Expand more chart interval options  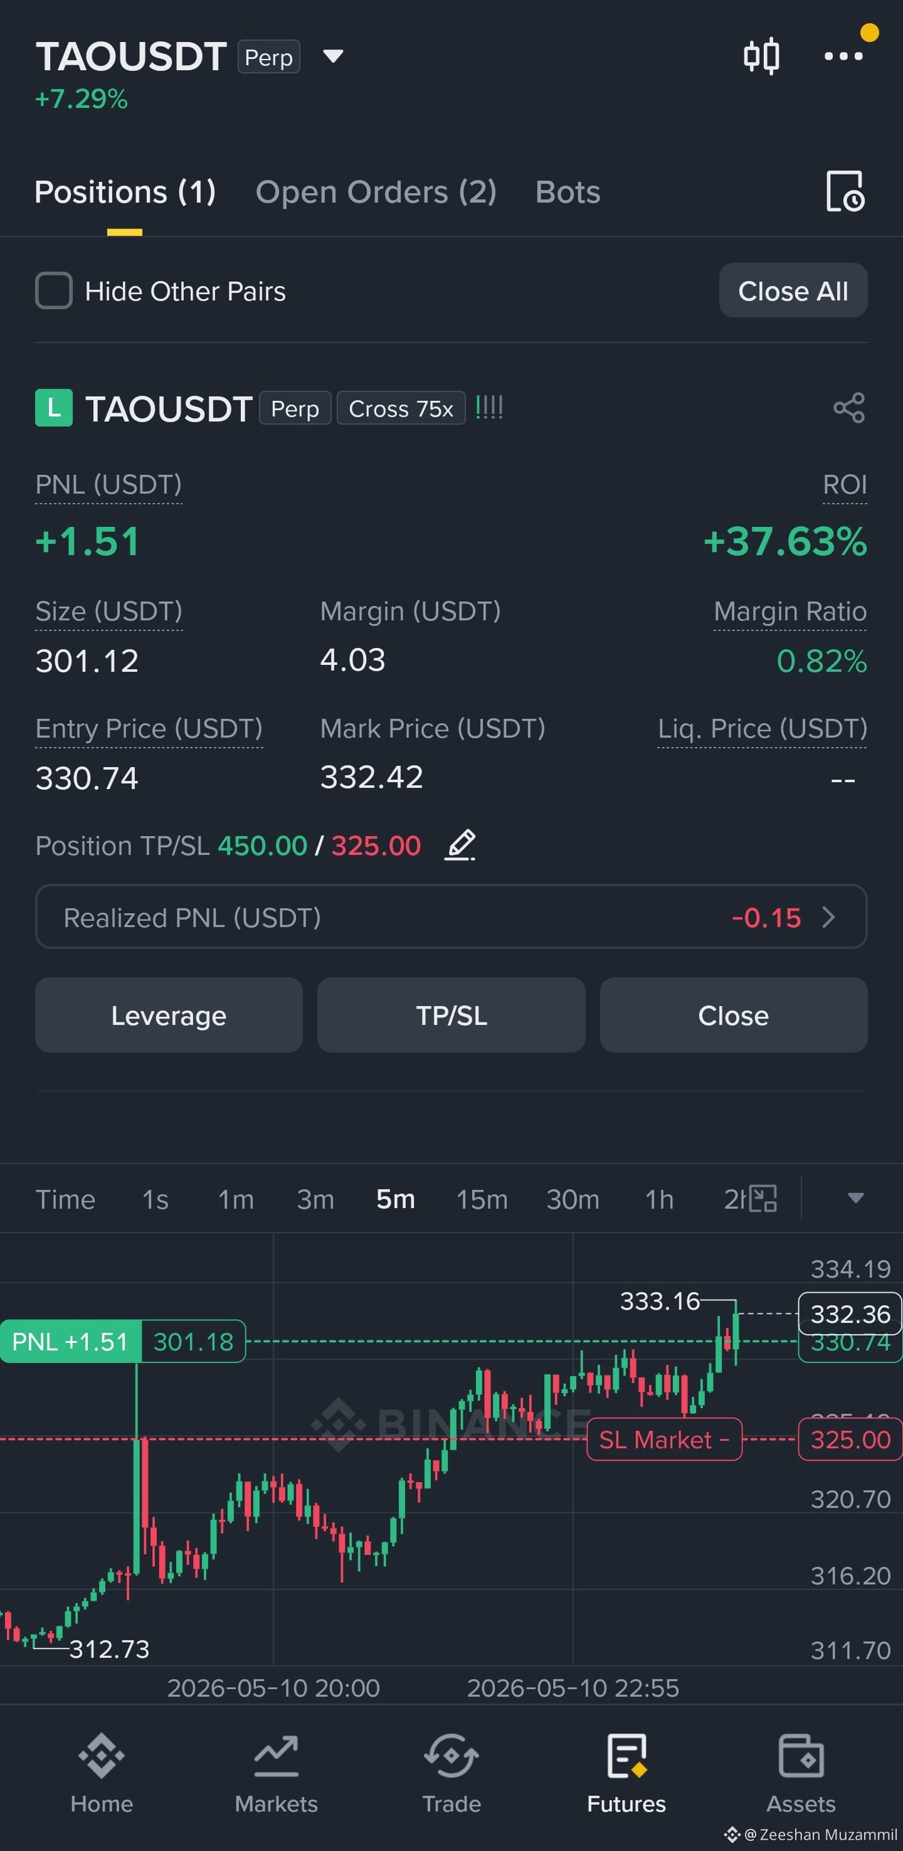pos(855,1199)
